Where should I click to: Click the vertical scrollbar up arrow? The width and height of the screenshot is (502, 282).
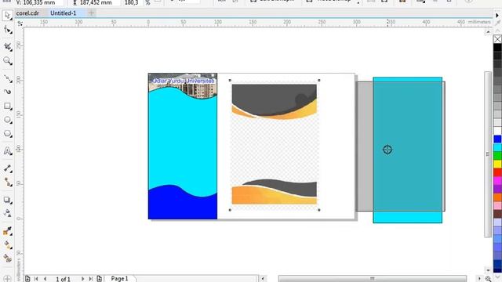(x=488, y=32)
